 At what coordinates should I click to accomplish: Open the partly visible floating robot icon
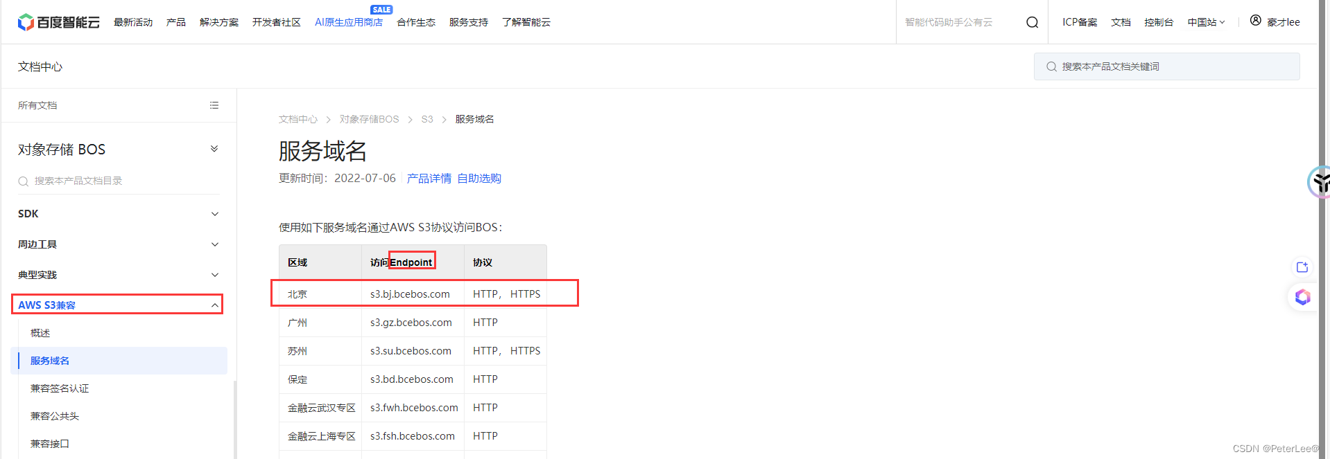pyautogui.click(x=1319, y=183)
